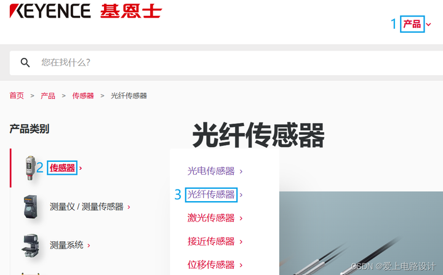Open 产品 breadcrumb link
The image size is (443, 275).
[x=48, y=95]
